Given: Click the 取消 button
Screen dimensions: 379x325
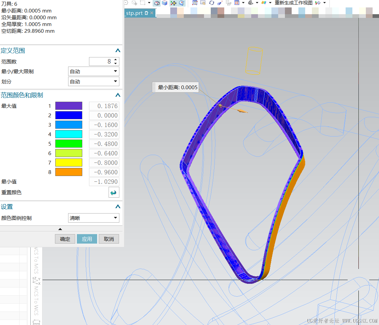Looking at the screenshot, I should 109,239.
